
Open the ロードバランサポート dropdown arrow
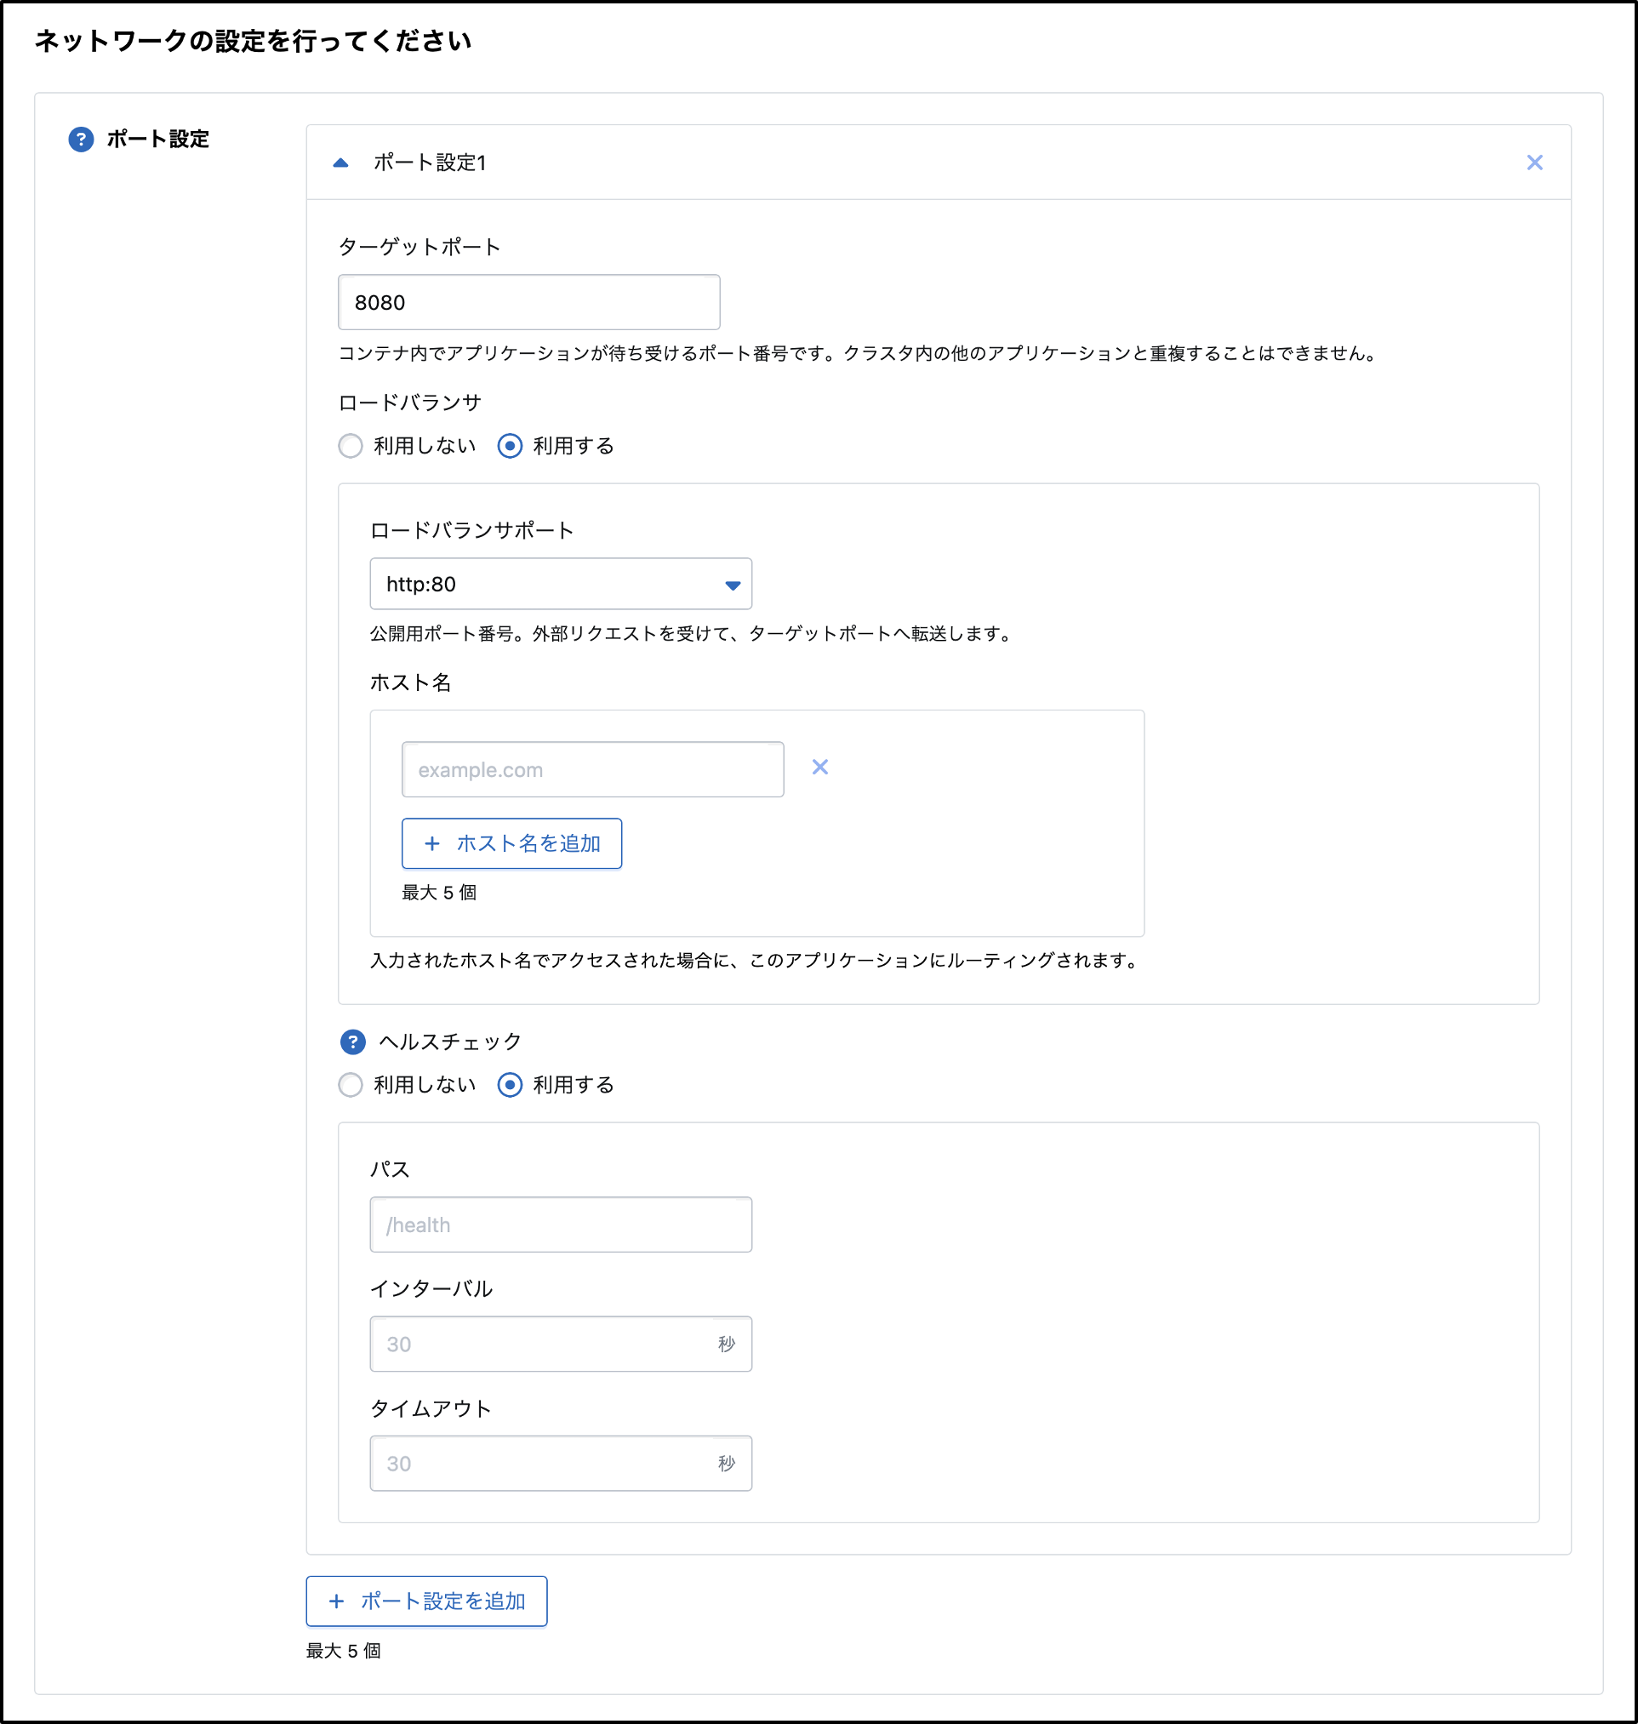tap(733, 585)
